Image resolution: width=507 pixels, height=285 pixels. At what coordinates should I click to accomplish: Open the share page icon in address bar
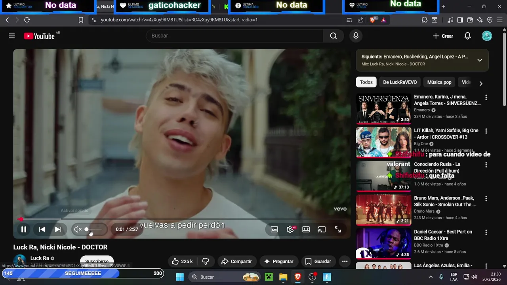point(360,20)
